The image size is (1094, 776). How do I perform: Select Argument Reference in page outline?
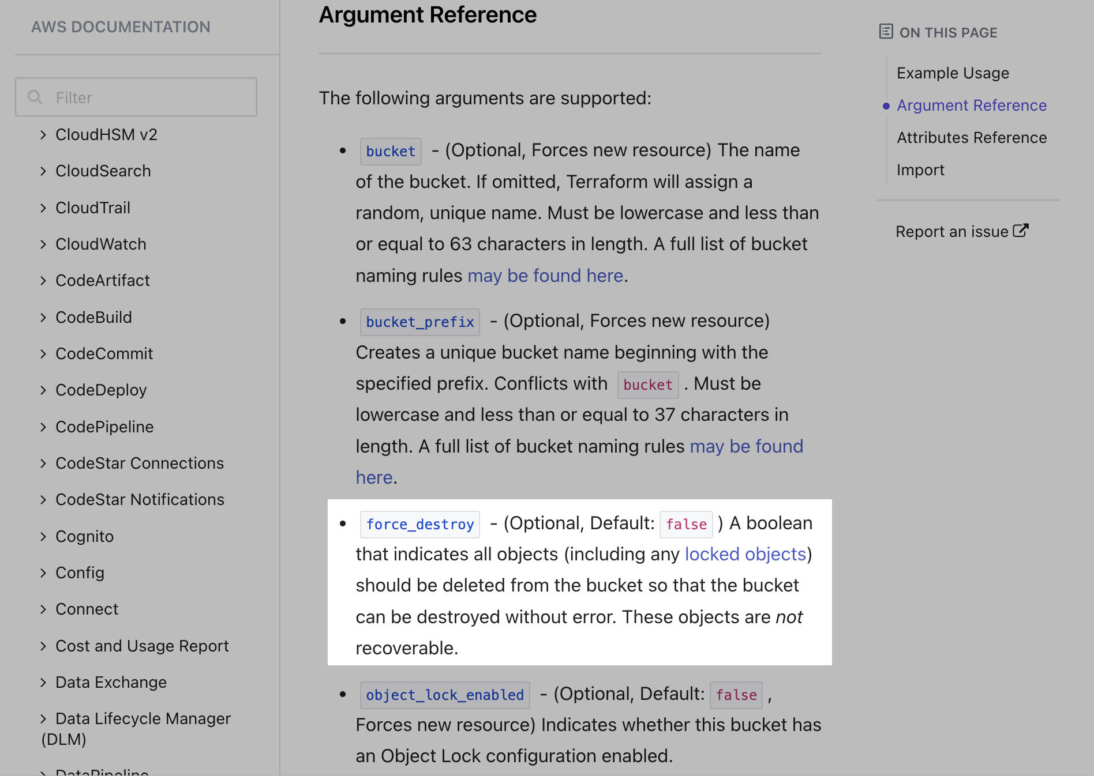[x=971, y=106]
